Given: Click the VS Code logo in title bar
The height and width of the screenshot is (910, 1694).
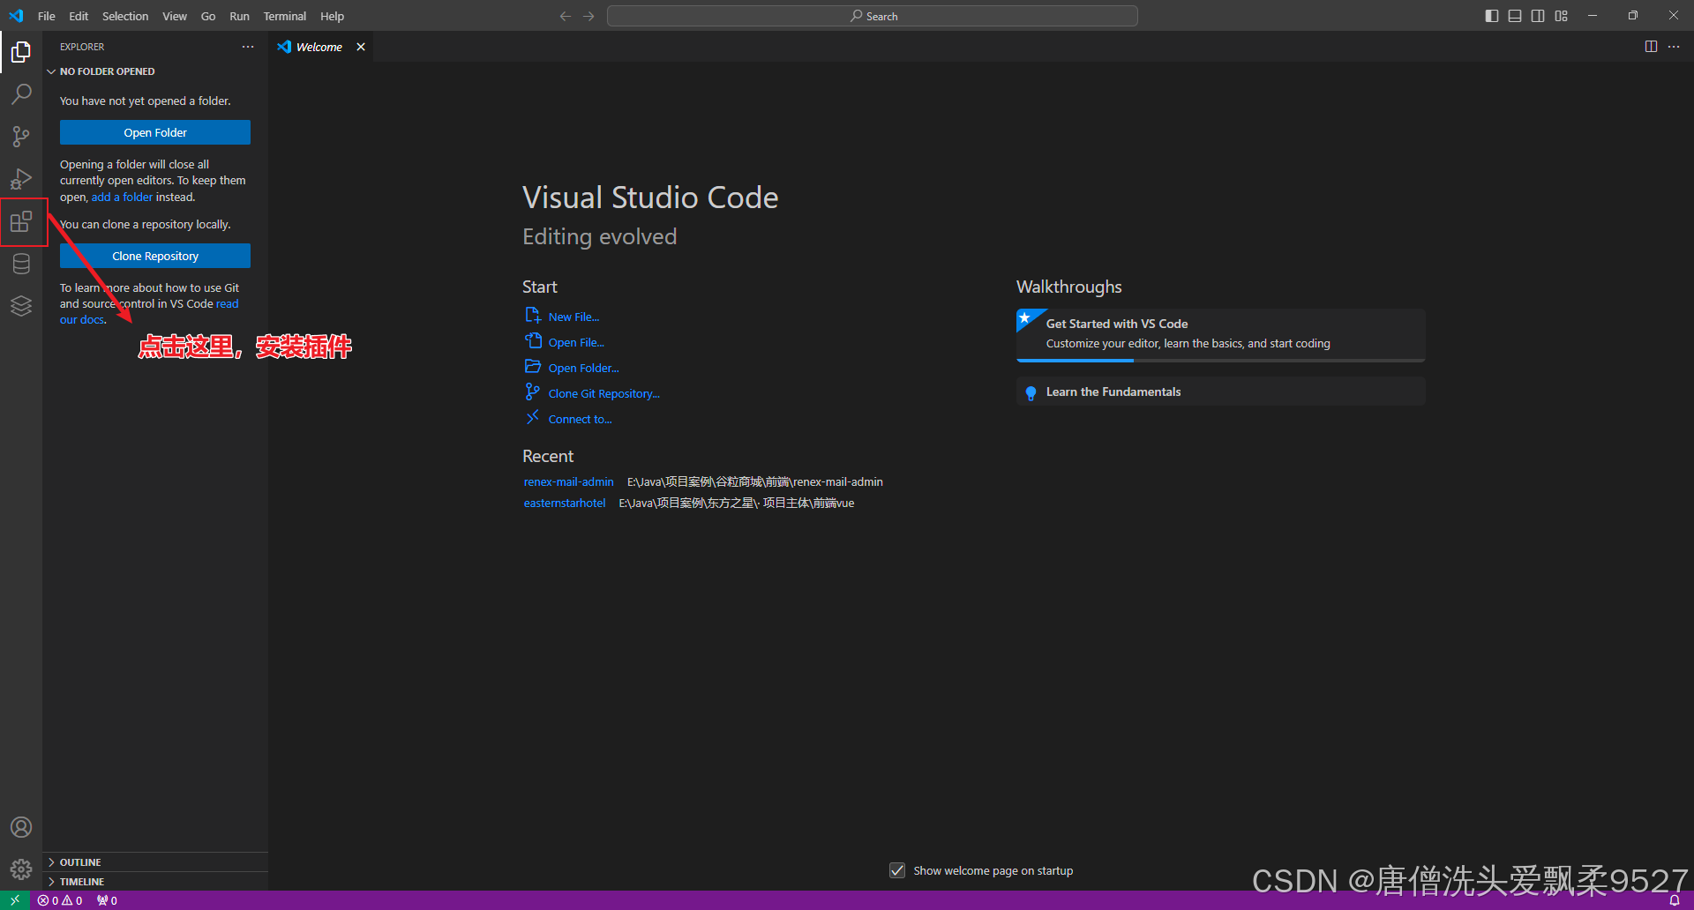Looking at the screenshot, I should tap(16, 16).
